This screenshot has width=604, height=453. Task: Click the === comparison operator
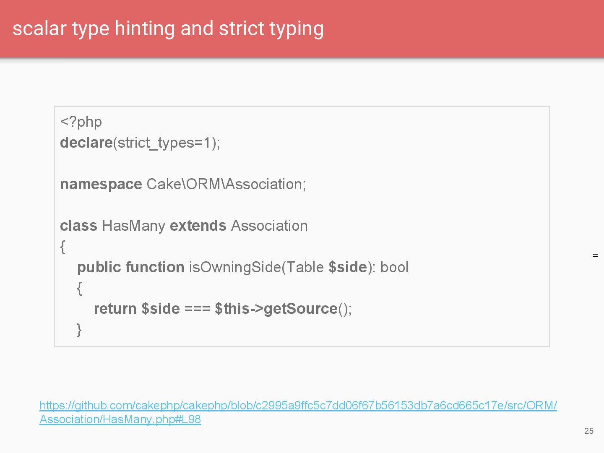click(197, 309)
